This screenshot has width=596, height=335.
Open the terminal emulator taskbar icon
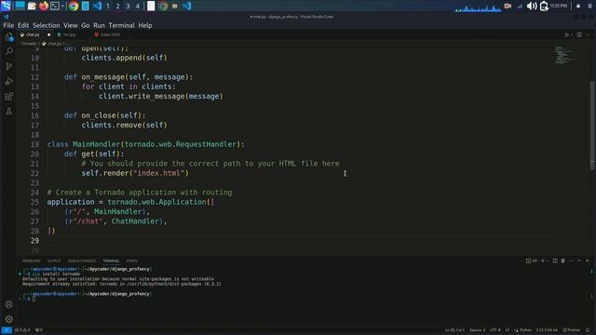55,6
